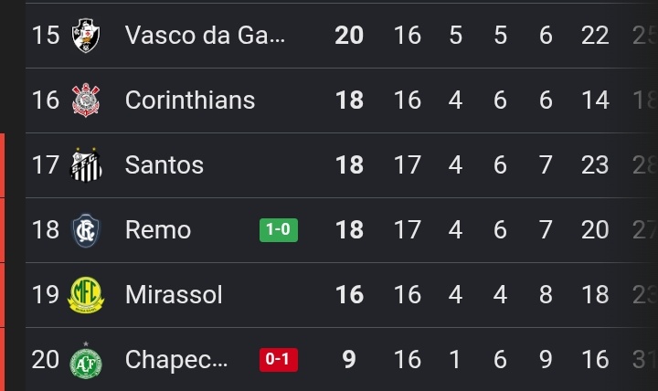The image size is (658, 391).
Task: Tap the Corinthians club crest
Action: [x=86, y=100]
